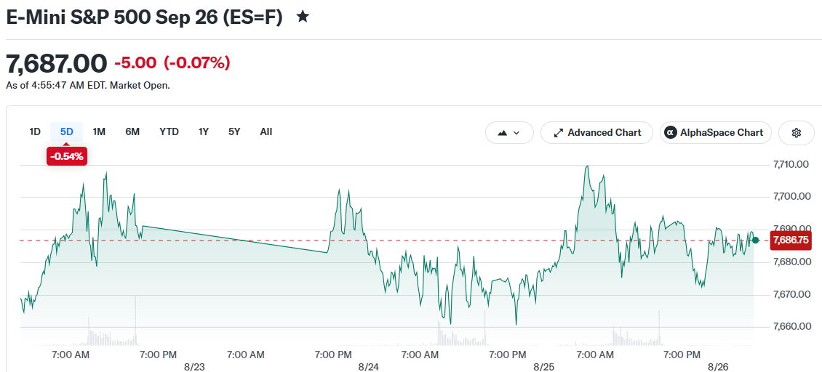
Task: Click the 7,660.00 axis label
Action: point(791,327)
